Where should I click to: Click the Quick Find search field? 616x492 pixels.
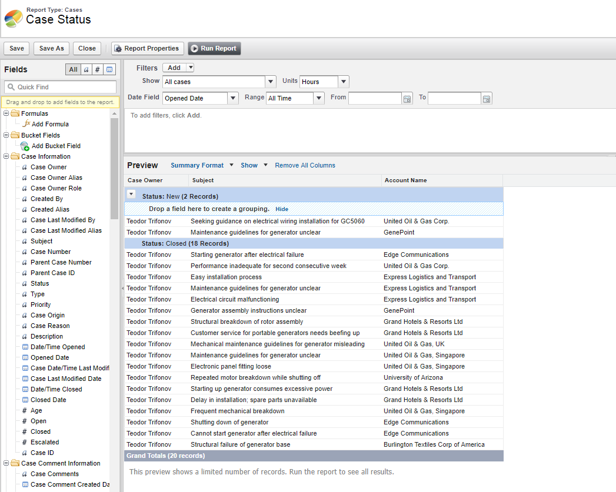pos(65,87)
